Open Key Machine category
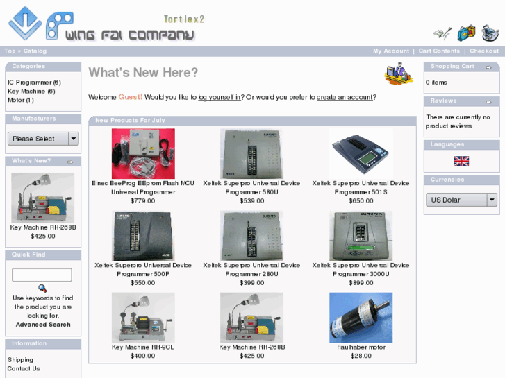Viewport: 505px width, 378px height. pos(31,92)
